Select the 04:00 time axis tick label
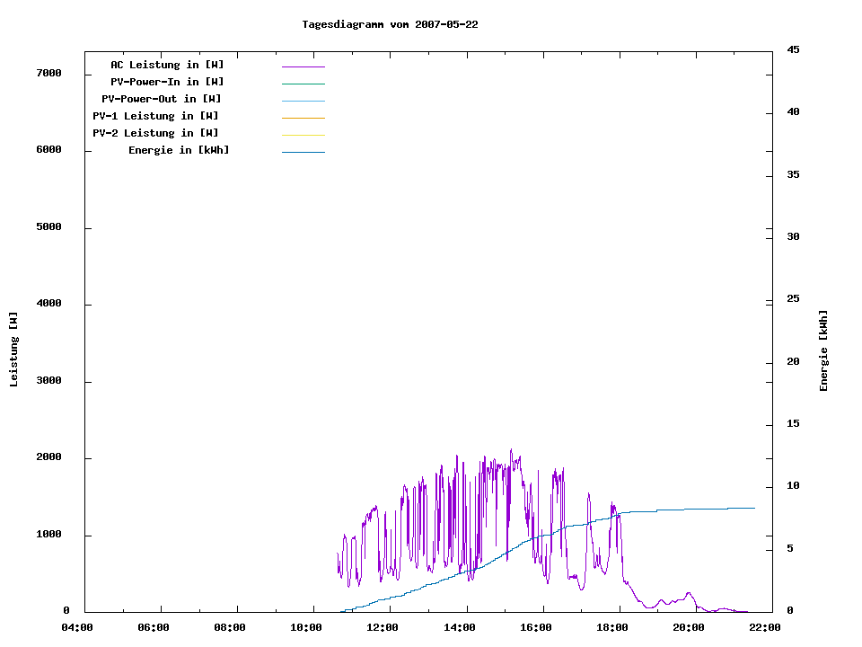Viewport: 862px width, 647px height. pos(76,628)
